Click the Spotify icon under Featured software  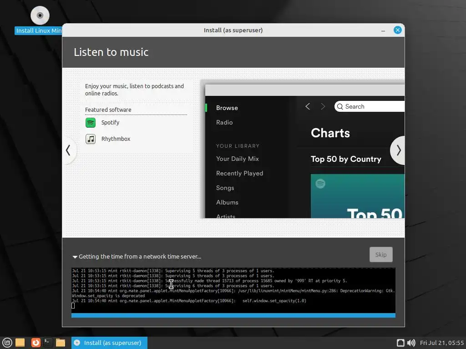click(x=91, y=123)
